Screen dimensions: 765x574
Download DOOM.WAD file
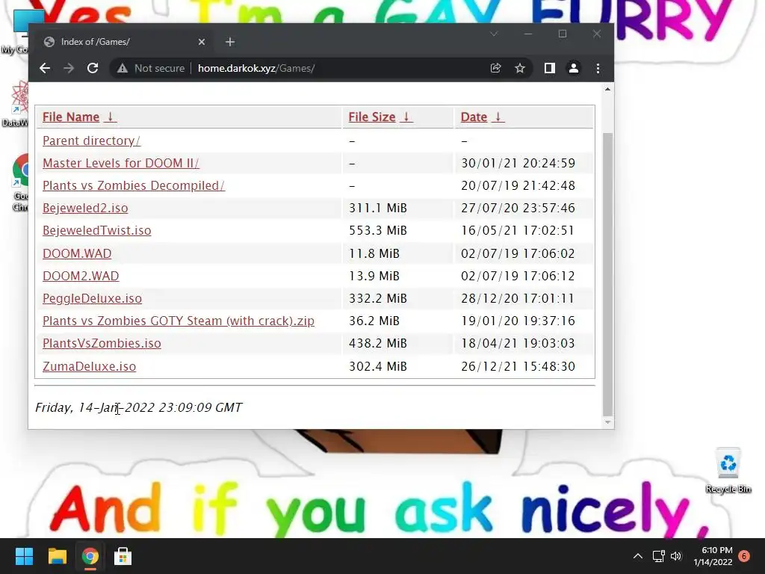tap(77, 253)
